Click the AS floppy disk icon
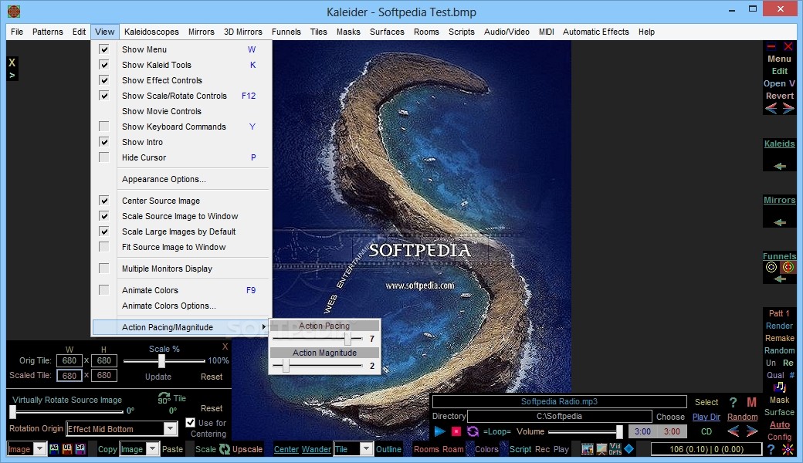803x463 pixels. (54, 448)
